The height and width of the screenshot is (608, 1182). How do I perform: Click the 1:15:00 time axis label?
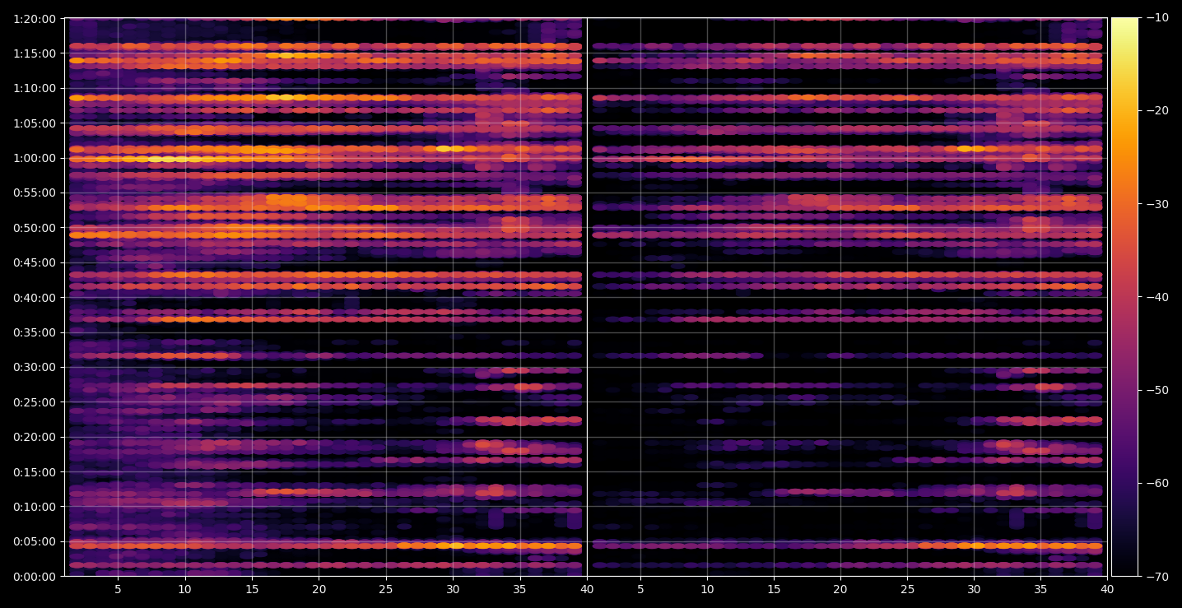[35, 53]
